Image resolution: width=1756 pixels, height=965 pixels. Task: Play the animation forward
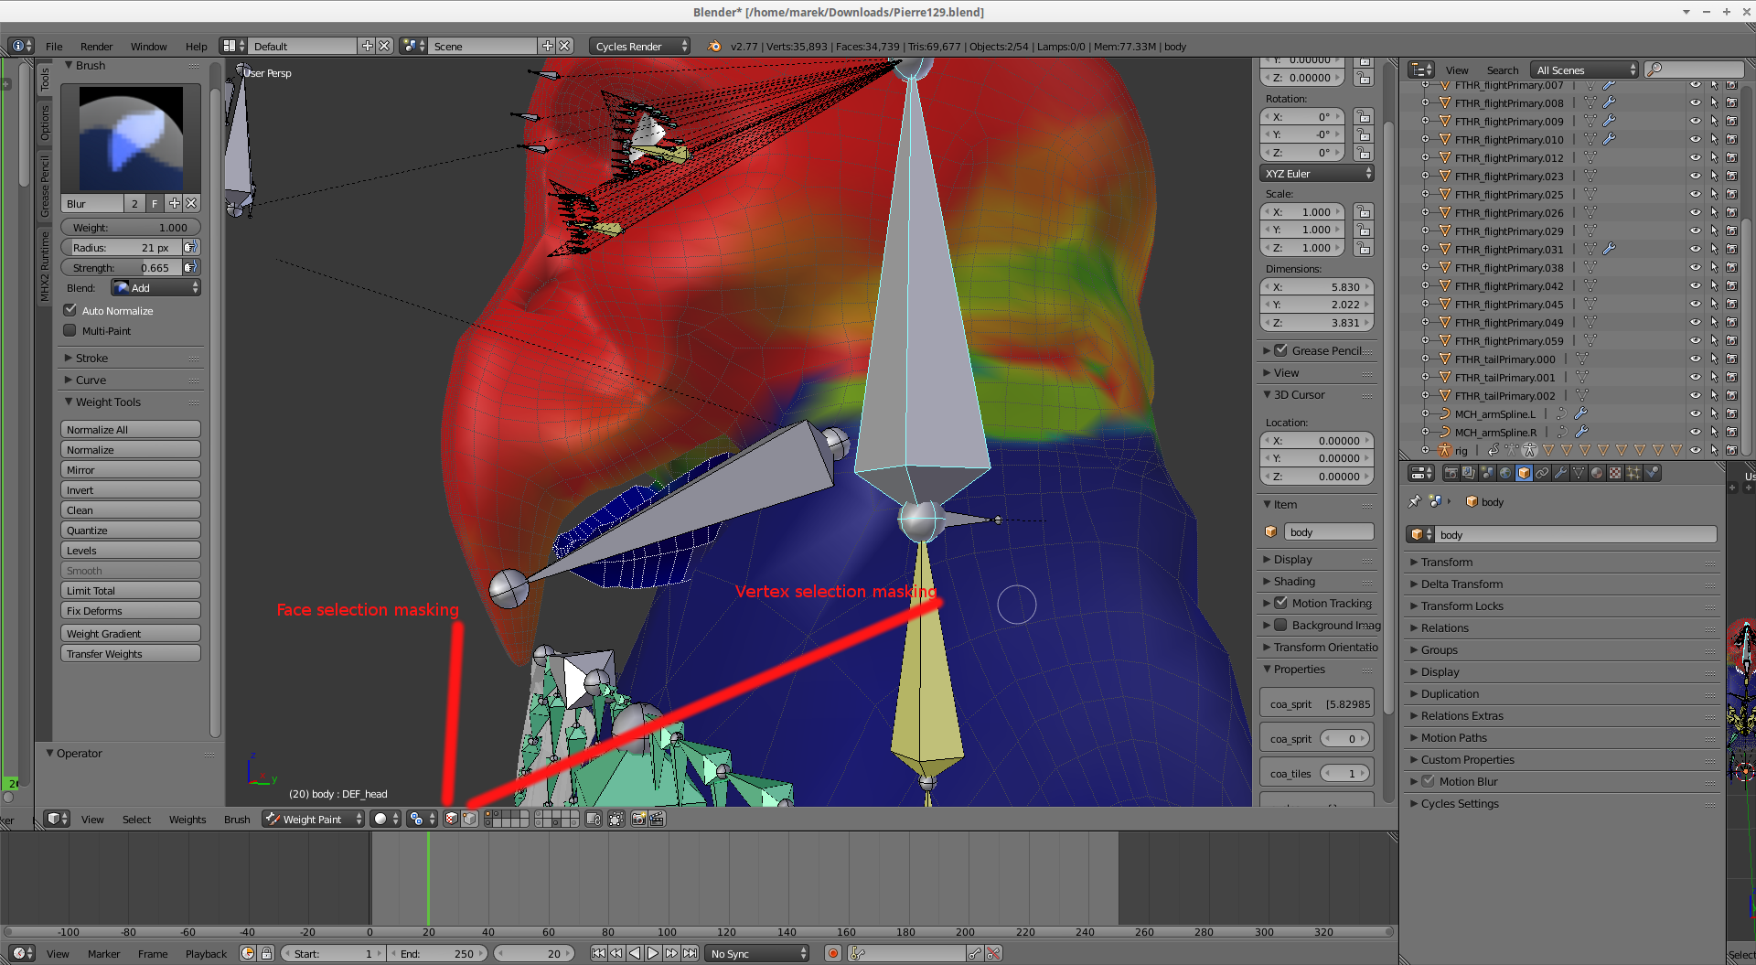coord(653,953)
